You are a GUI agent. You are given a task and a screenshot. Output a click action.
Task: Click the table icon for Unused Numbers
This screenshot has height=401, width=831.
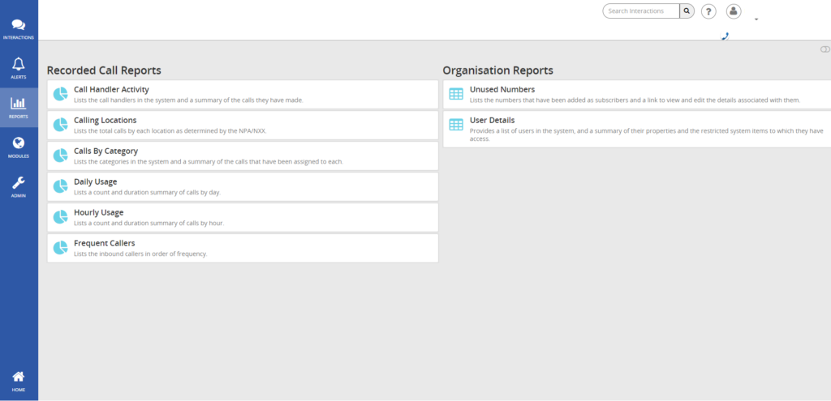click(456, 94)
